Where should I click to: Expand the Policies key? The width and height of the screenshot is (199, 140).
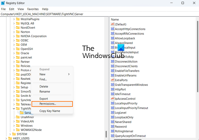point(14,66)
